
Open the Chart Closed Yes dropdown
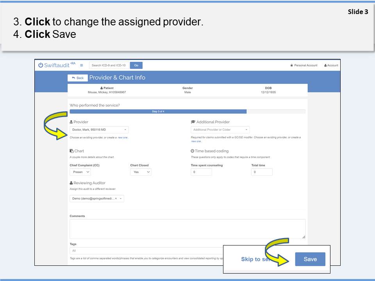point(141,172)
